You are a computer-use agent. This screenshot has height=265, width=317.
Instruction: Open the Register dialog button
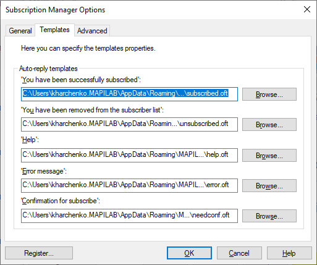(39, 253)
